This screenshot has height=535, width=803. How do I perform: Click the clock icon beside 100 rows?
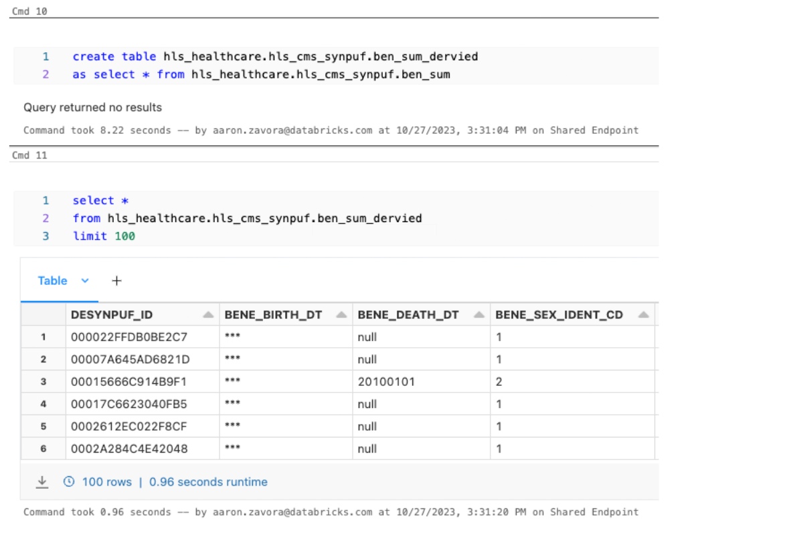[x=69, y=481]
